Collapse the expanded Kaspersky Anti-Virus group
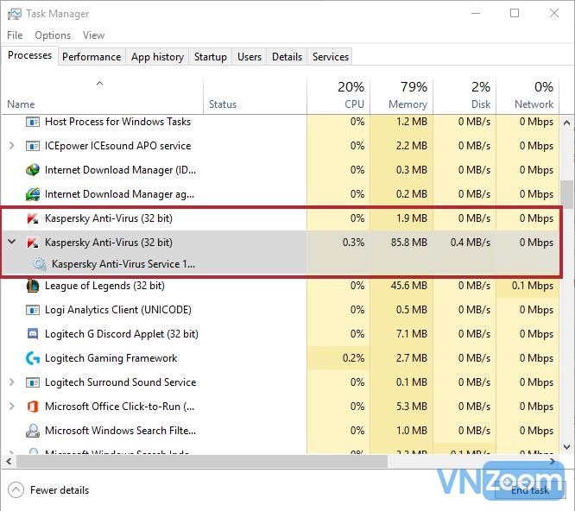The width and height of the screenshot is (575, 511). click(11, 243)
